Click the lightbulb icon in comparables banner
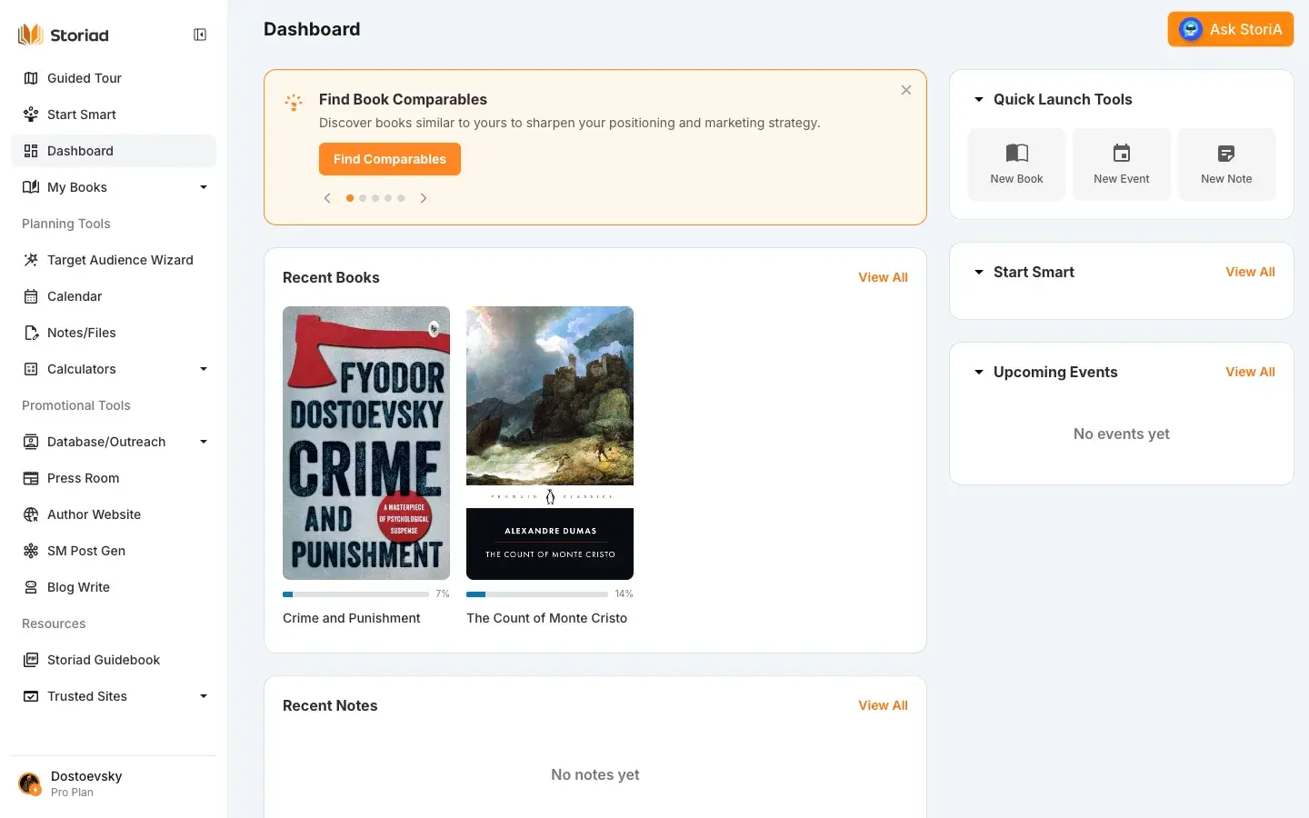Viewport: 1309px width, 818px height. pos(293,103)
